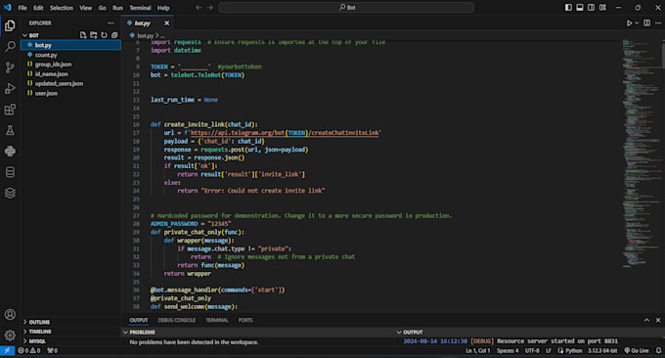
Task: Open Run and Debug view
Action: pyautogui.click(x=10, y=88)
